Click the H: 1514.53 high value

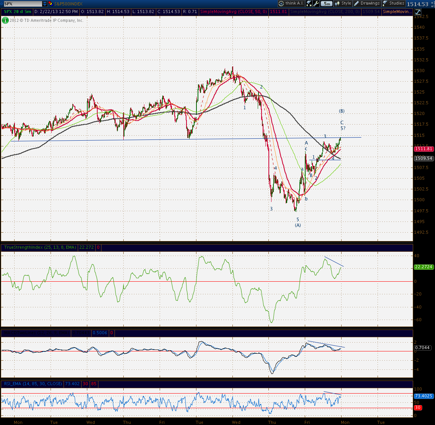point(118,11)
